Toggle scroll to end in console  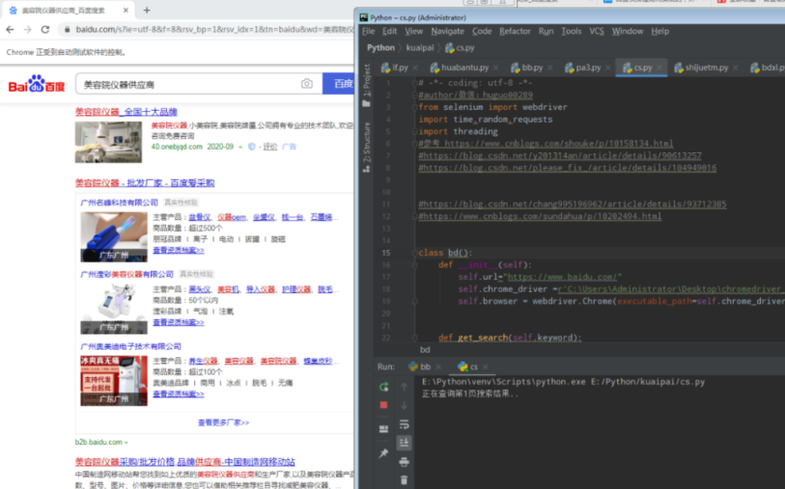coord(404,442)
